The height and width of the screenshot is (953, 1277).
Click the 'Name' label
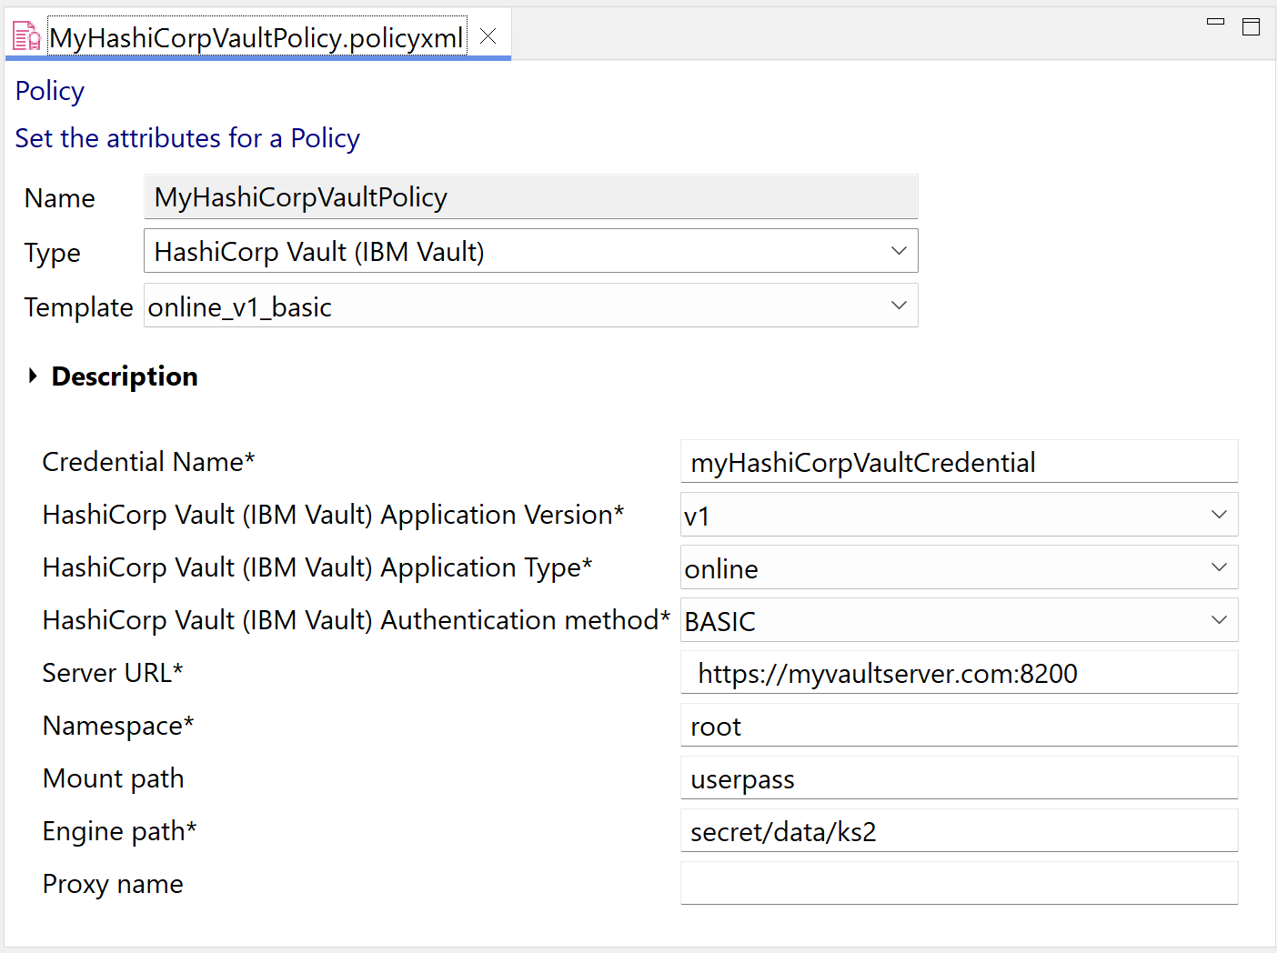tap(59, 198)
